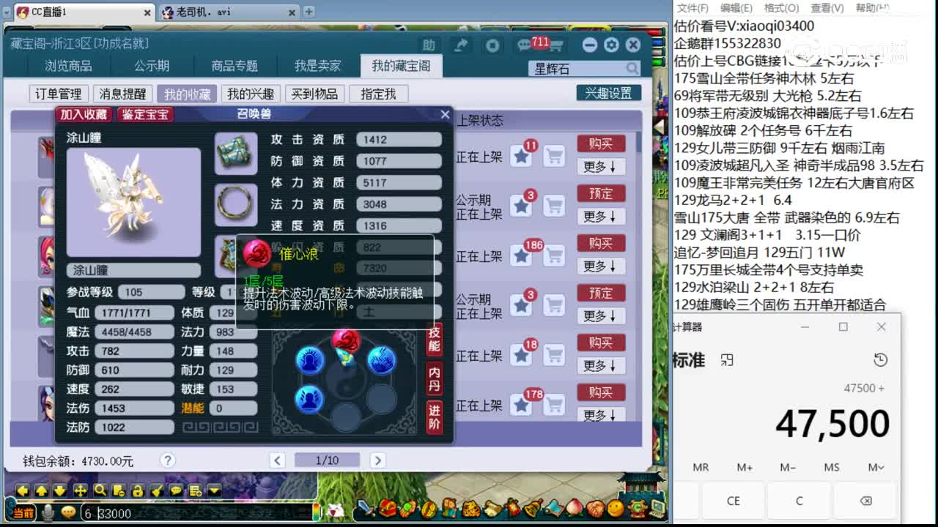Click the share arrow icon in title bar
This screenshot has width=938, height=527.
pos(461,45)
